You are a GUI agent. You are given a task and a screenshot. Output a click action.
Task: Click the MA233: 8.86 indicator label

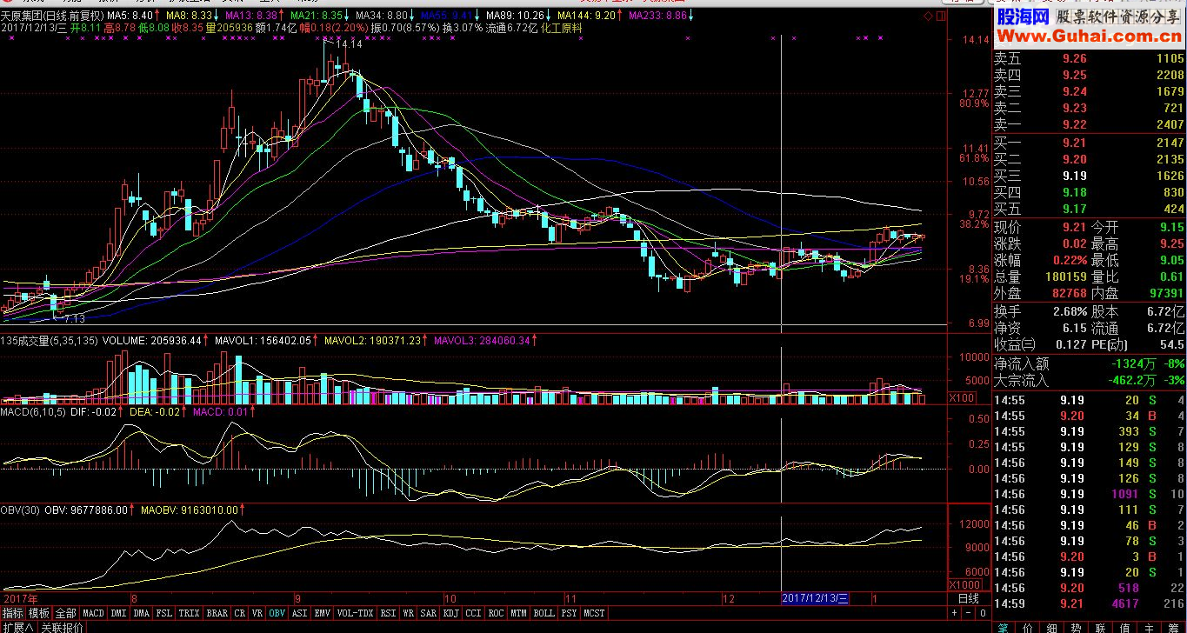(x=657, y=16)
